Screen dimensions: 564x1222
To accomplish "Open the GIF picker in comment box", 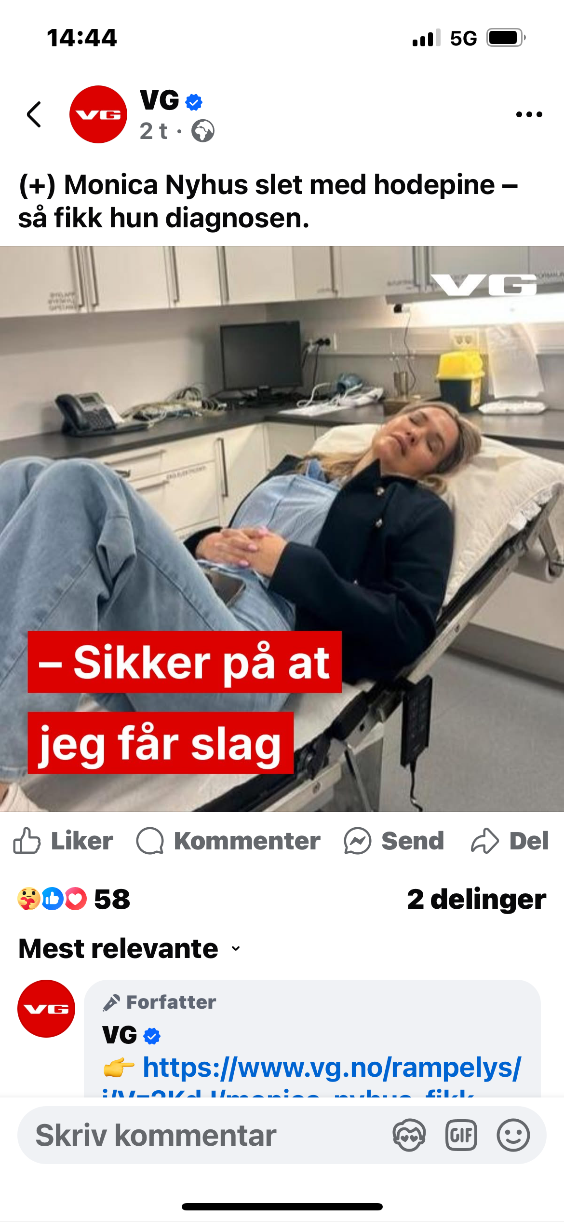I will (x=461, y=1135).
